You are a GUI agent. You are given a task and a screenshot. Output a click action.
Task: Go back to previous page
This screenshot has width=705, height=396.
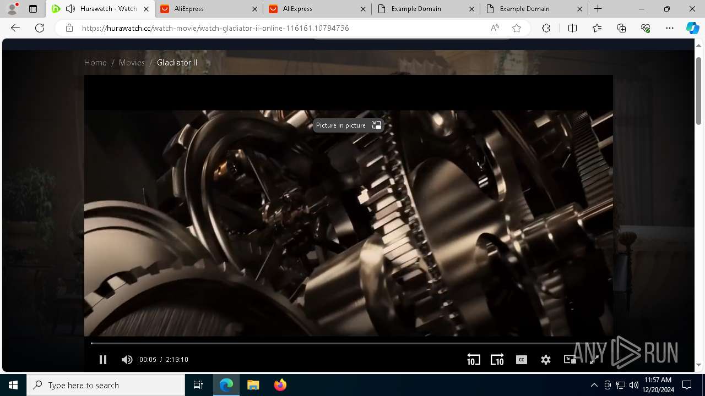(x=15, y=28)
